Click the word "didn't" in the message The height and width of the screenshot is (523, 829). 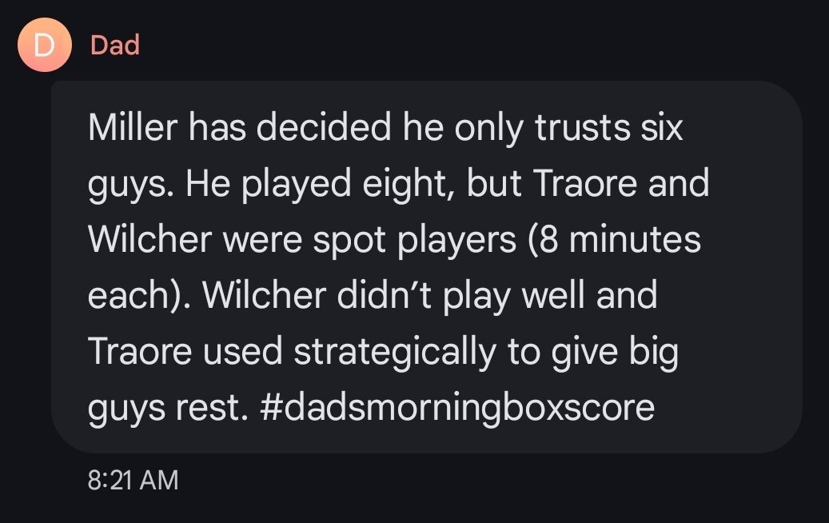pos(384,295)
